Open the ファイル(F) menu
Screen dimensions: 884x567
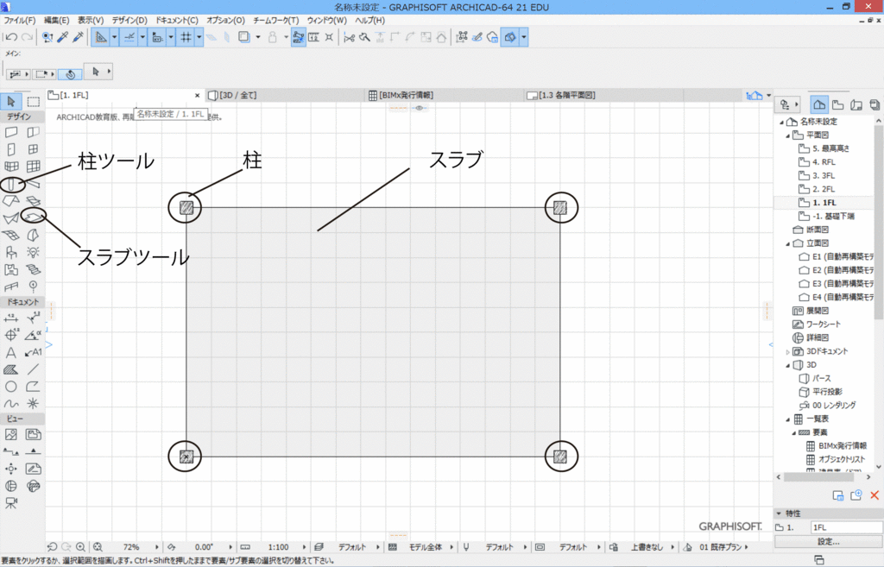click(20, 21)
